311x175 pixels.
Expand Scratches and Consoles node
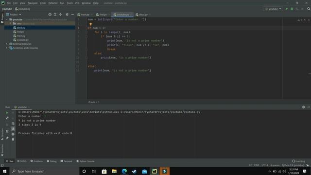pos(6,48)
